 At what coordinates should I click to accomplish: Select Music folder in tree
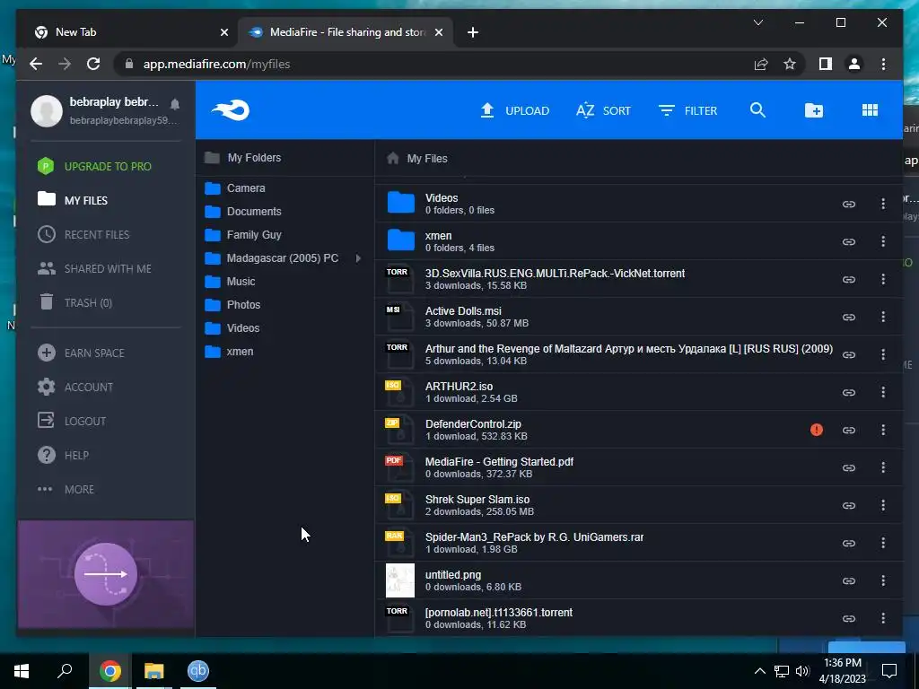(x=230, y=282)
